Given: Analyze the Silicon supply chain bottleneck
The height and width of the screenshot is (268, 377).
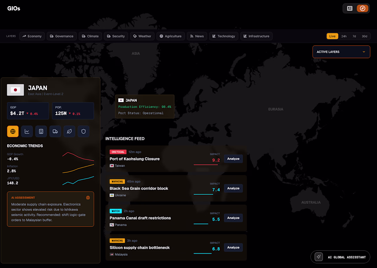Looking at the screenshot, I should (x=233, y=247).
